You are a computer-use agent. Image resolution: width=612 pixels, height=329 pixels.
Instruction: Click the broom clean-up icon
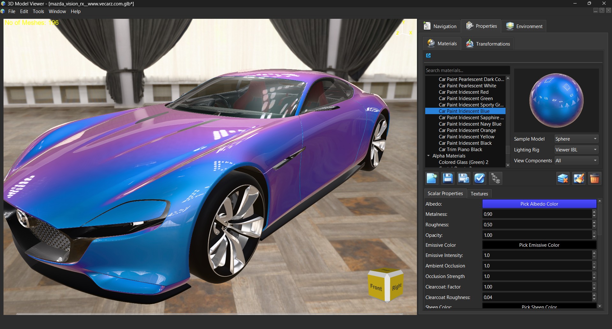(x=579, y=179)
